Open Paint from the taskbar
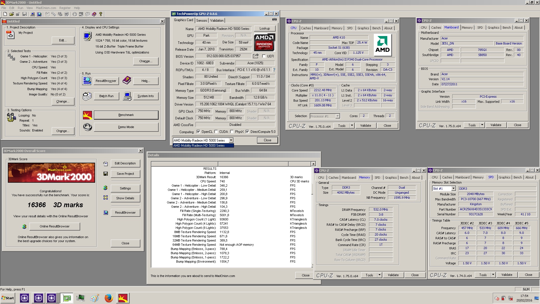This screenshot has height=304, width=540. click(94, 298)
